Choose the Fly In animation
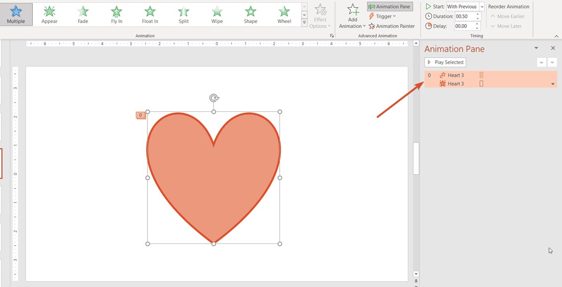 pyautogui.click(x=117, y=14)
